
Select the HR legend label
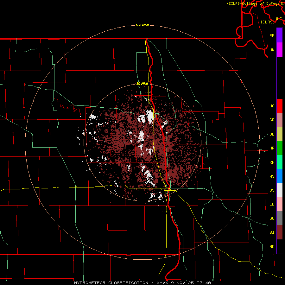pyautogui.click(x=272, y=148)
